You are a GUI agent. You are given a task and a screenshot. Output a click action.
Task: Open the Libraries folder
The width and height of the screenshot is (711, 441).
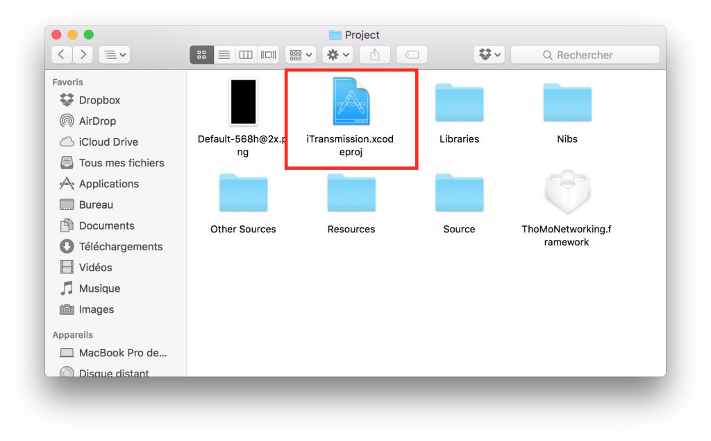pos(460,103)
